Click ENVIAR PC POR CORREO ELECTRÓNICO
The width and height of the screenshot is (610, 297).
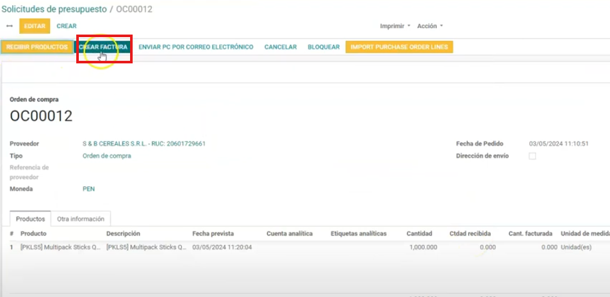click(x=196, y=47)
